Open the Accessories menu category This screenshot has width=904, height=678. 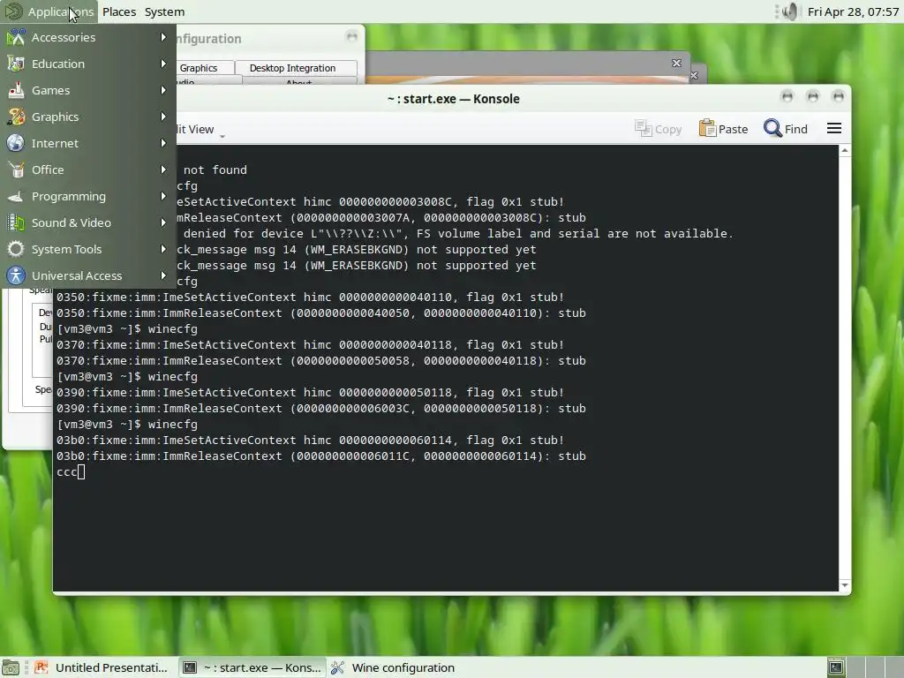(88, 37)
